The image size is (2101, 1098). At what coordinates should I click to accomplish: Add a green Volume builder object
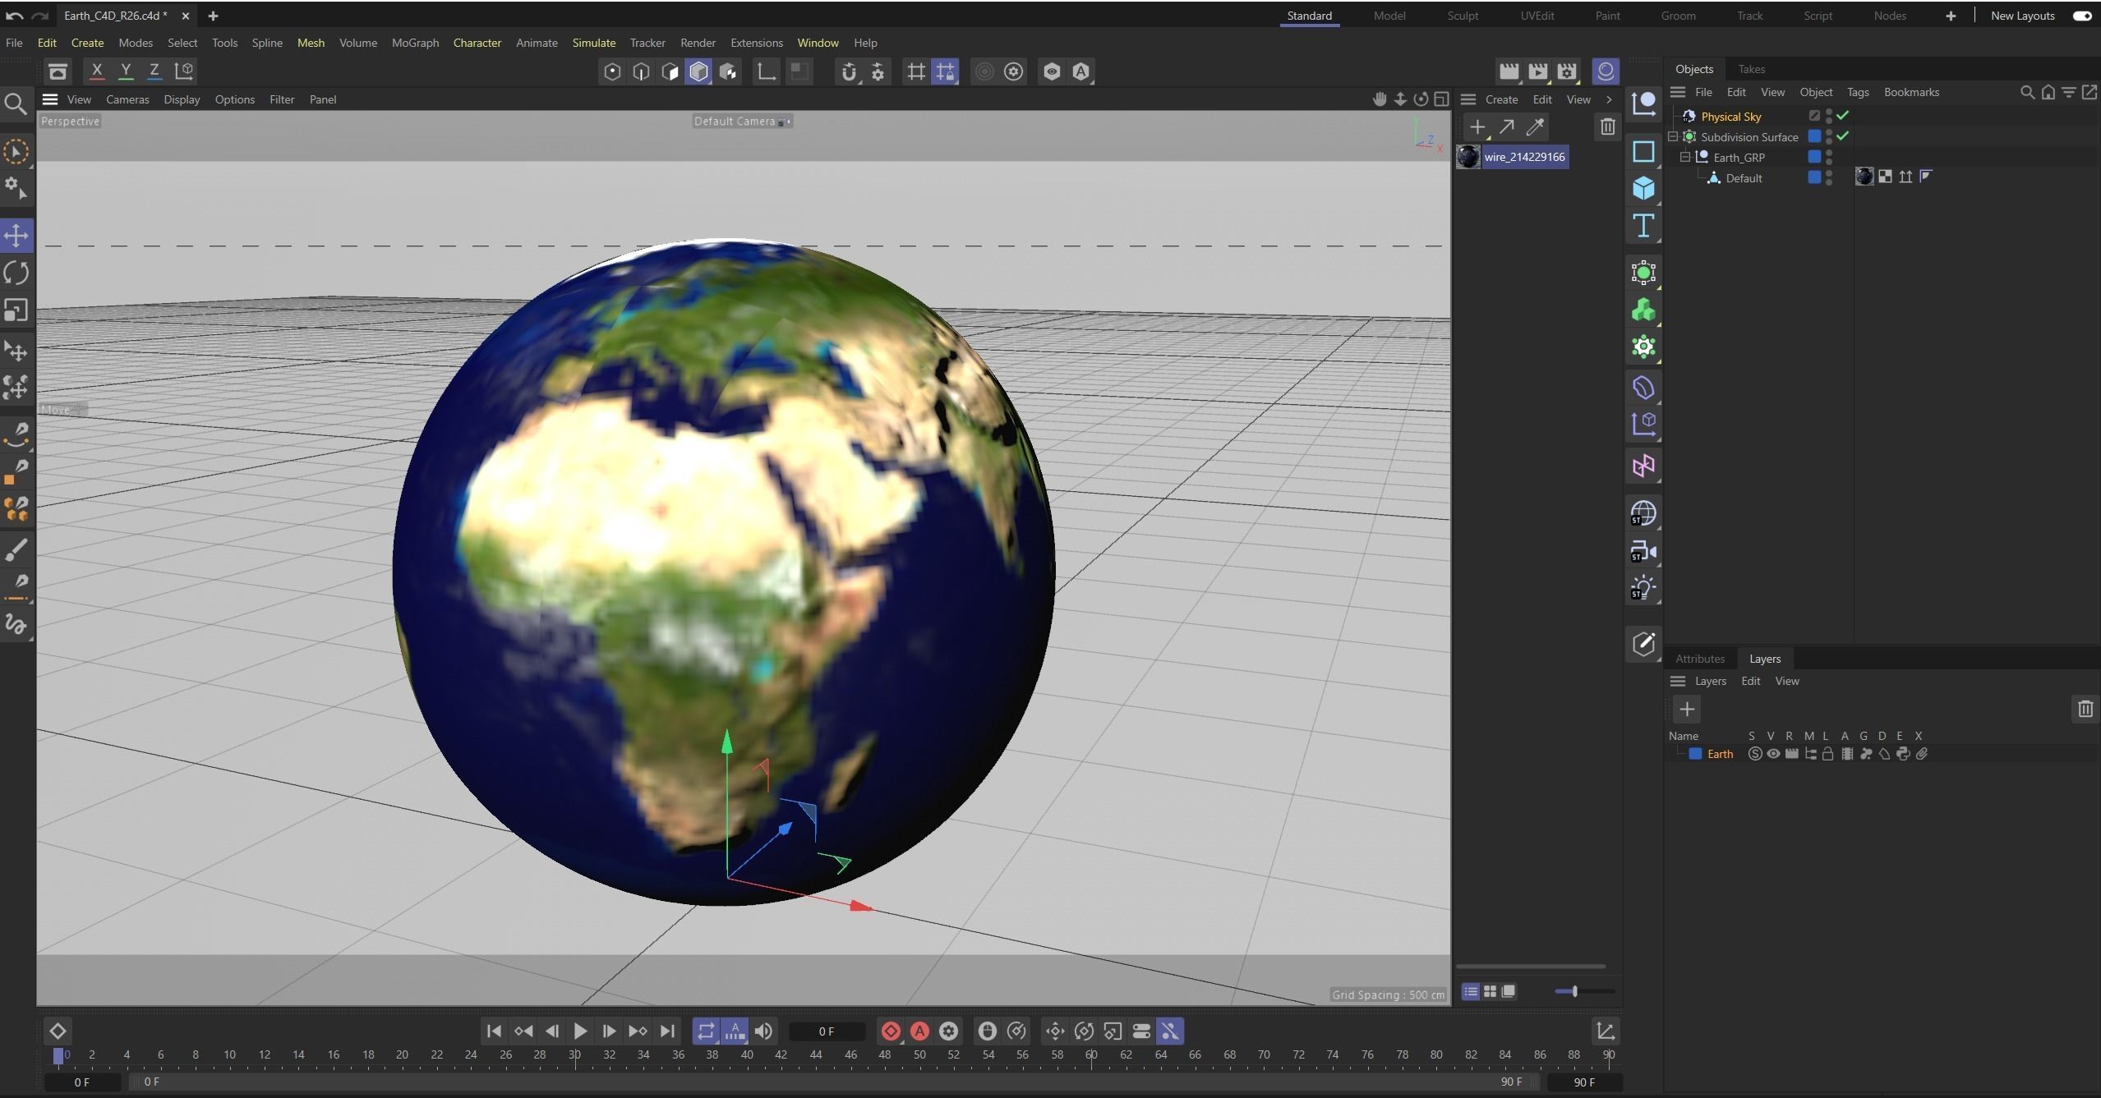(x=1643, y=310)
